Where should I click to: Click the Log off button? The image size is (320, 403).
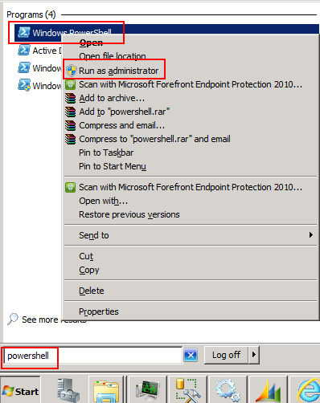coord(226,355)
